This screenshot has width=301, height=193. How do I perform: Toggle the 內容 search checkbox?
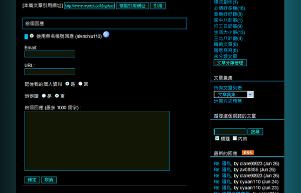click(x=235, y=138)
